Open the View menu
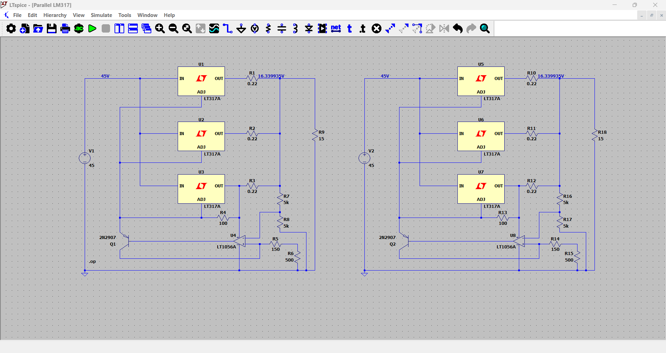This screenshot has height=353, width=666. [x=79, y=15]
